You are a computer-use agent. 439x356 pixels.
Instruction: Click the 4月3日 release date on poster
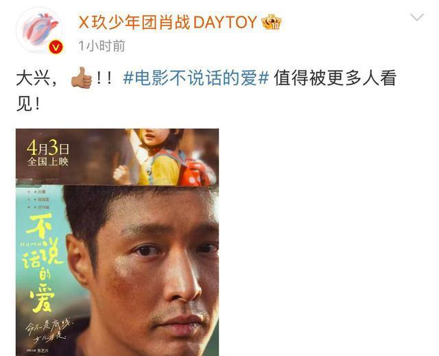[47, 147]
